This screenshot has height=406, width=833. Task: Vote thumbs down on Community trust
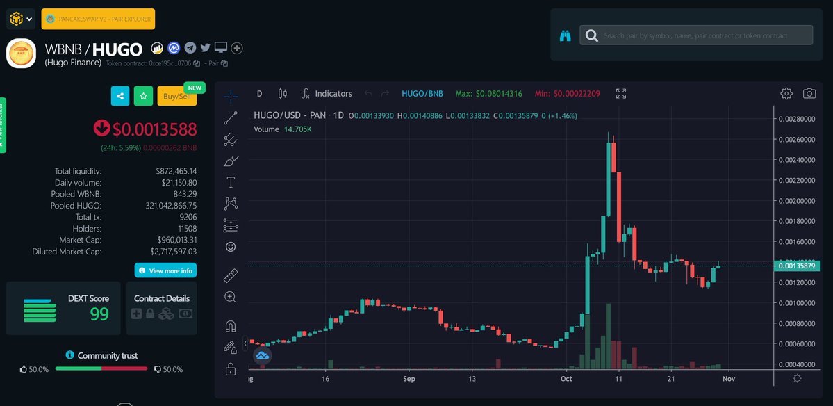[x=158, y=368]
